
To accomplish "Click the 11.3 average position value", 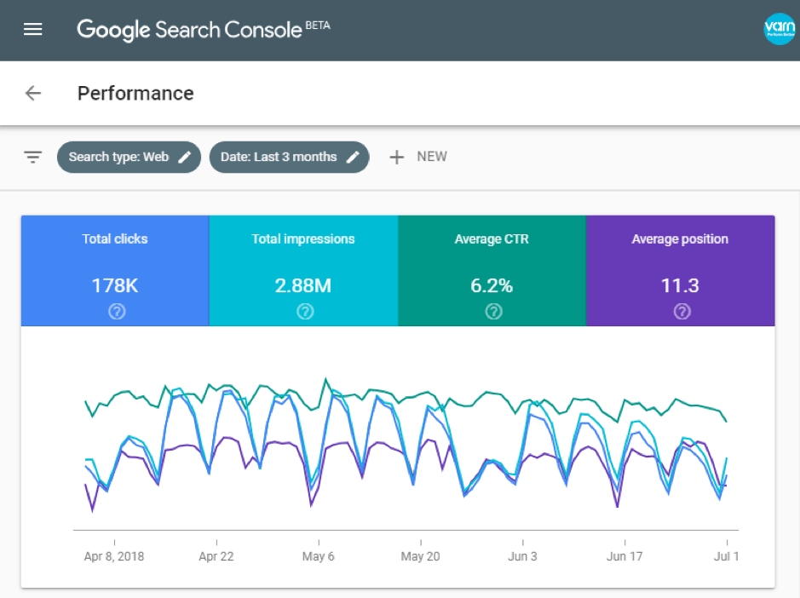I will click(680, 285).
